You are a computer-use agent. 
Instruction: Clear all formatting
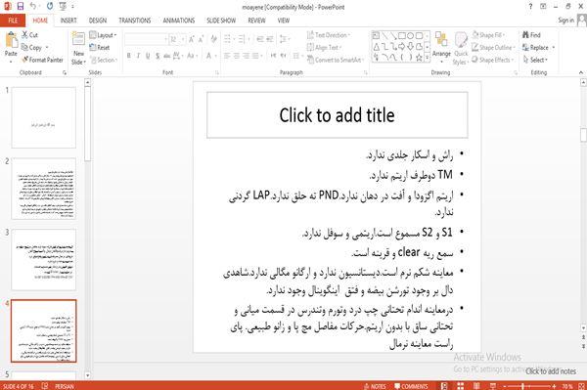click(x=213, y=39)
